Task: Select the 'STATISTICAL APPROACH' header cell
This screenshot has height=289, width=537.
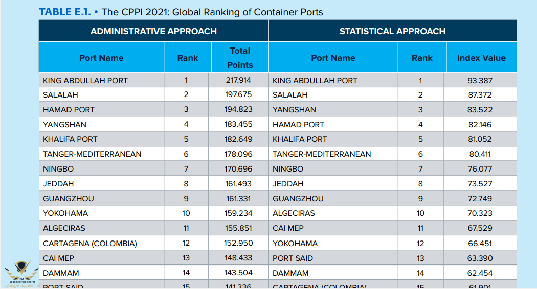Action: [392, 31]
